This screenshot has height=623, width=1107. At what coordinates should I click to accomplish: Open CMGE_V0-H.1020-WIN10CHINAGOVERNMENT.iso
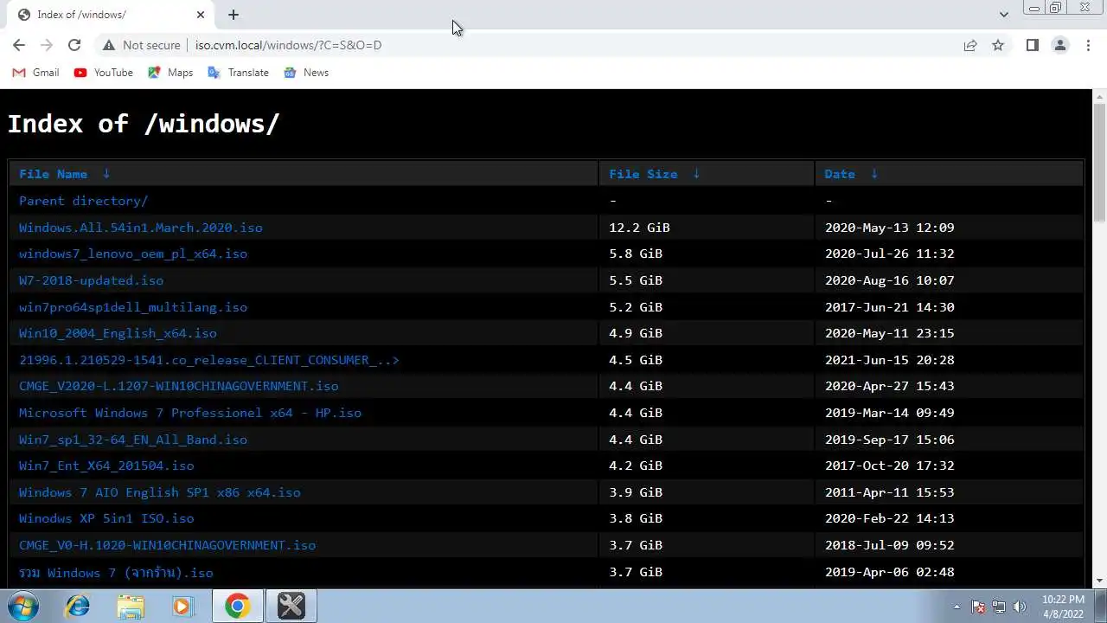[168, 545]
